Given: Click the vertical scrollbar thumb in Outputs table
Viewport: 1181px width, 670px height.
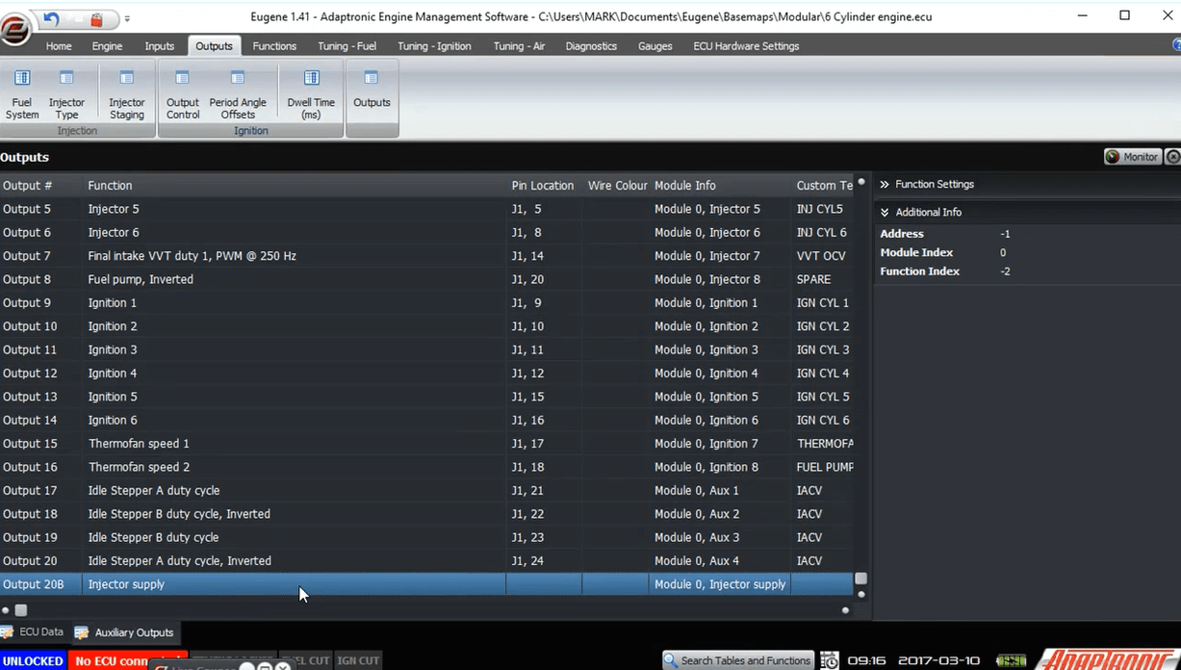Looking at the screenshot, I should [861, 579].
